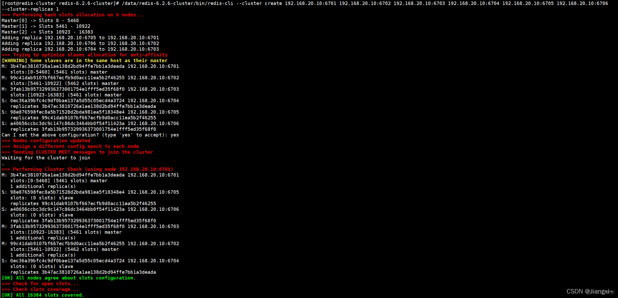
Task: Click '>>> Check slots coverage...'
Action: [40, 290]
